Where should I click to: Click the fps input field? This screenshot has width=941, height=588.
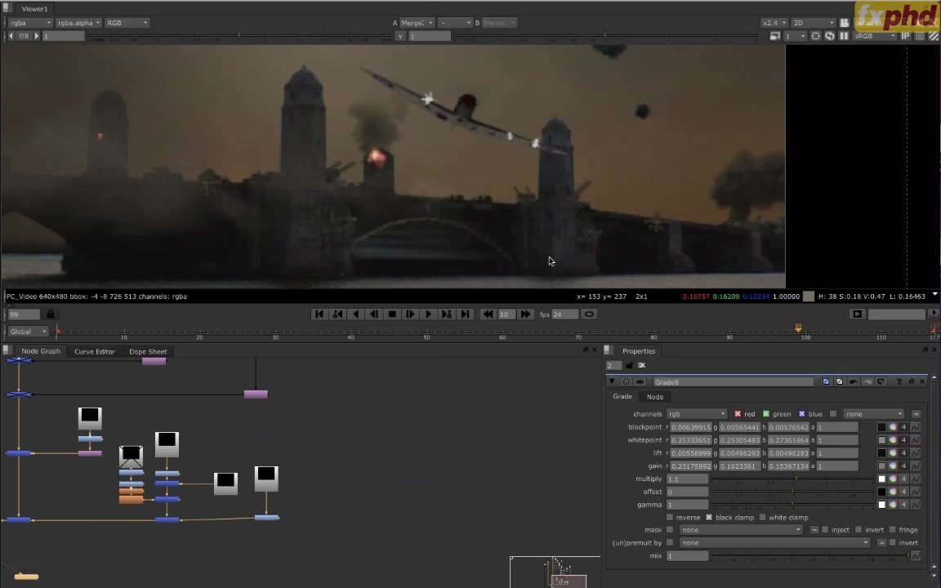(565, 314)
